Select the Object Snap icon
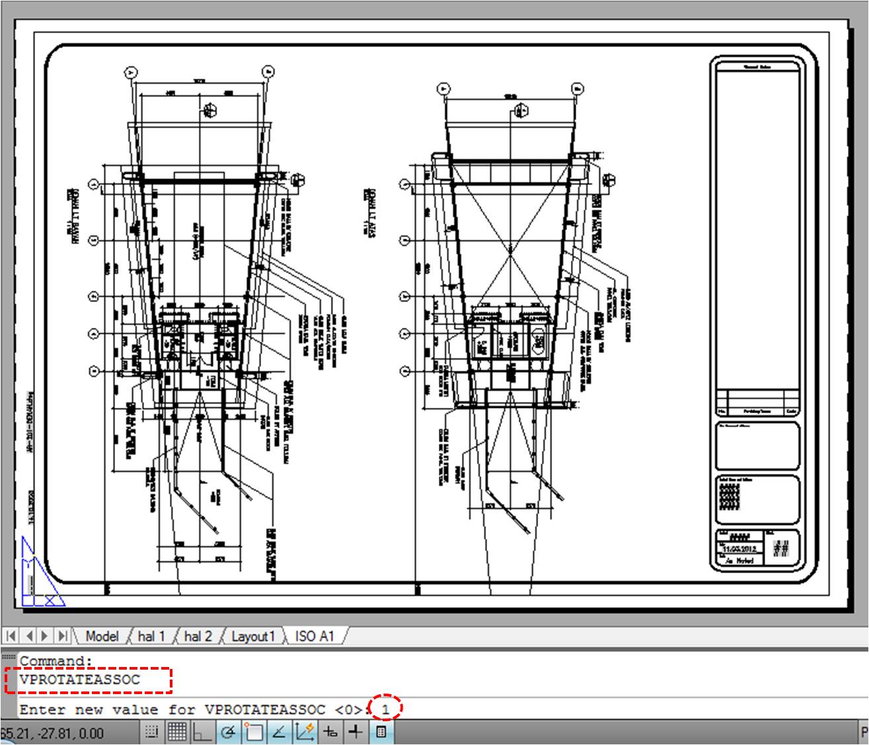869x745 pixels. click(x=252, y=732)
